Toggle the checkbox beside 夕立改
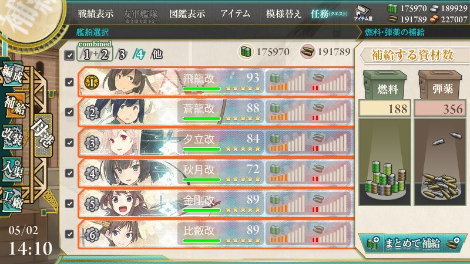This screenshot has width=470, height=264. [x=69, y=143]
